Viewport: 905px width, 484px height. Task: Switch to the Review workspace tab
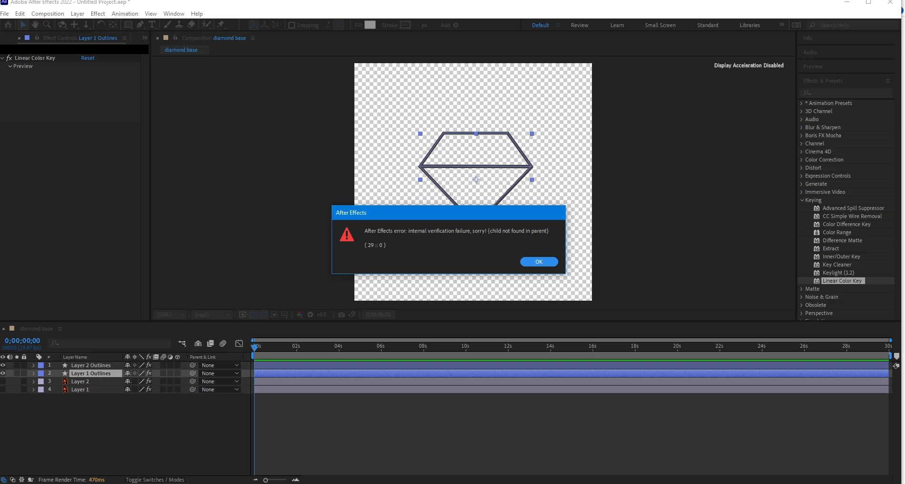580,25
